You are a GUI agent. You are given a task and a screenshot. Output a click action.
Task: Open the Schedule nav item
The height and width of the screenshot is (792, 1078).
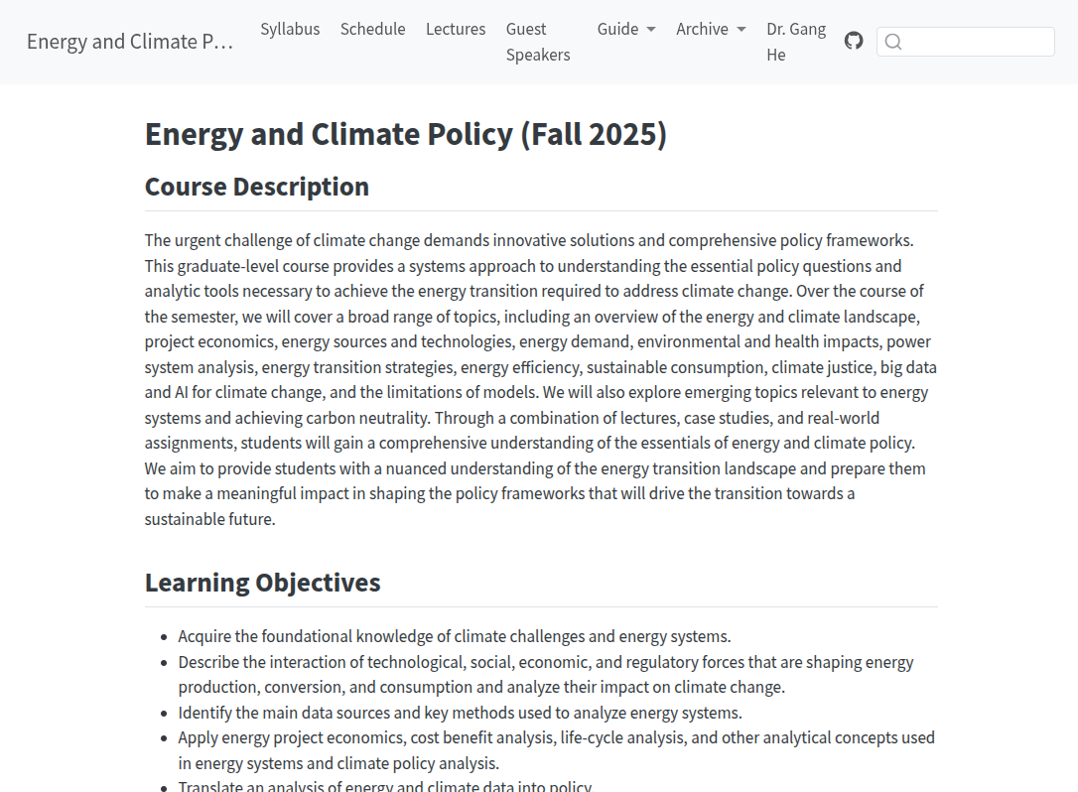(x=372, y=30)
